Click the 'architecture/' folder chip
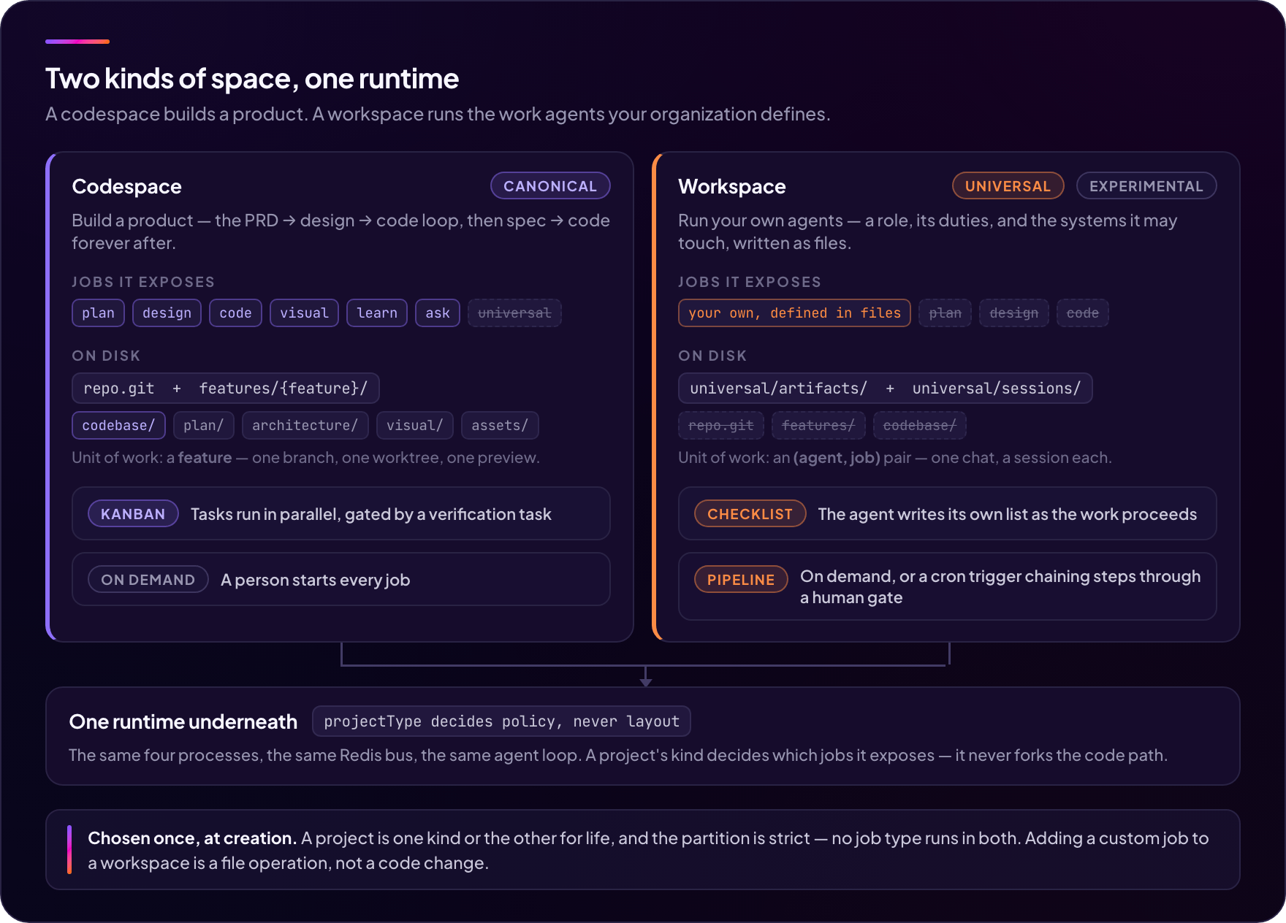 305,425
